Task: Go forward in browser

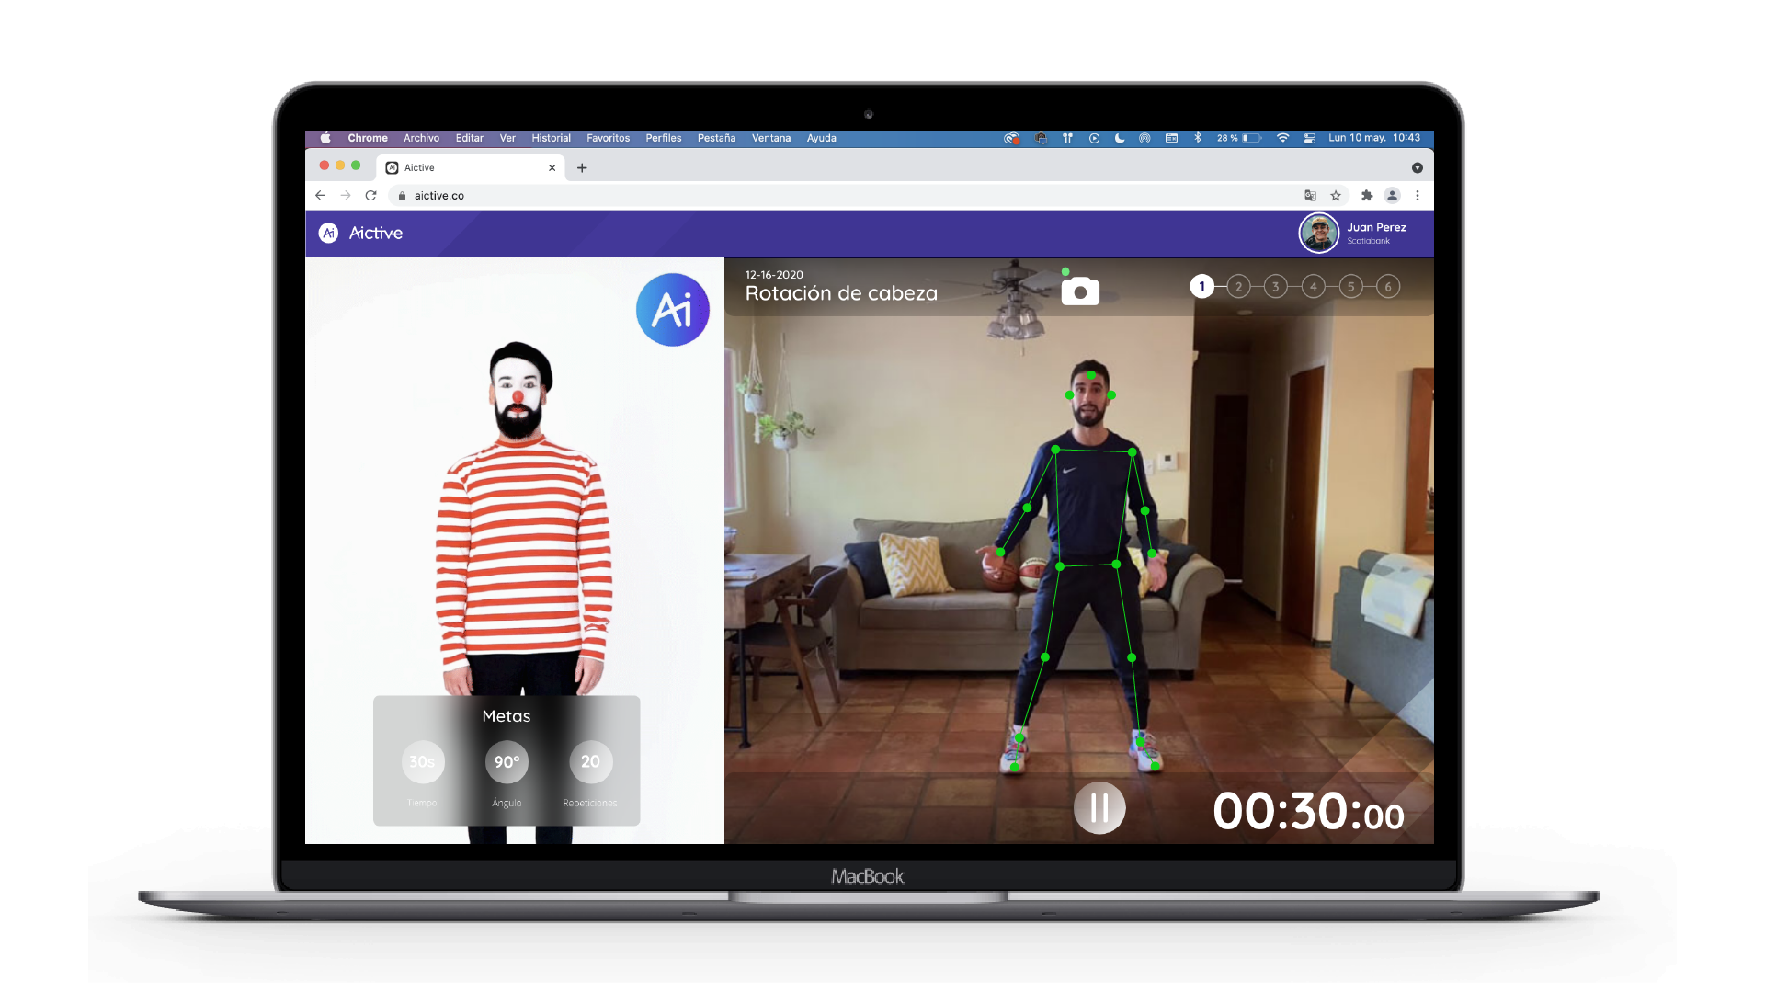Action: pos(346,196)
